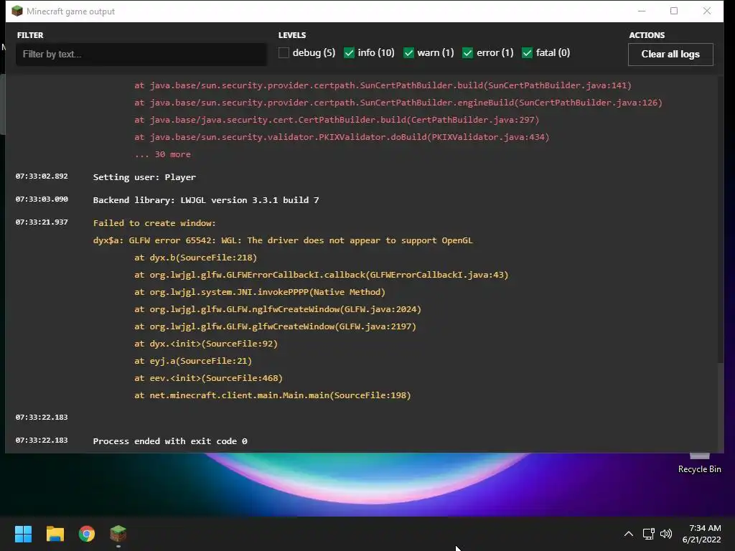This screenshot has height=551, width=735.
Task: Disable the error (1) level checkbox
Action: [467, 53]
